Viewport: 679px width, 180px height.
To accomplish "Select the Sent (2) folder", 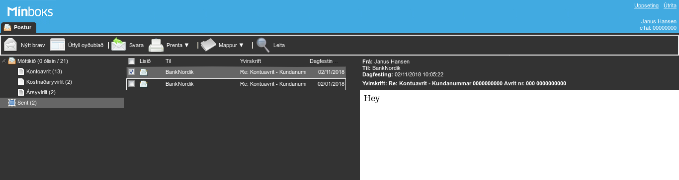I will (27, 103).
